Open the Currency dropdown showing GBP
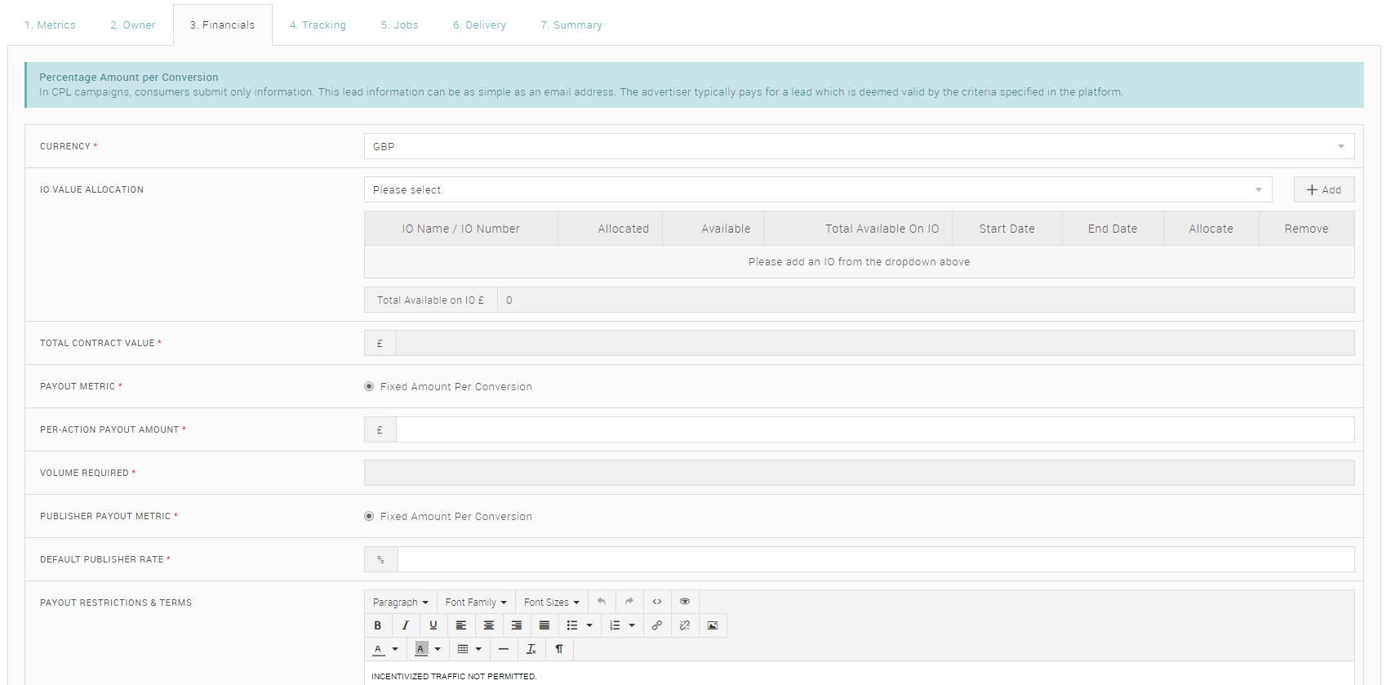Screen dimensions: 1391x685 pos(858,147)
